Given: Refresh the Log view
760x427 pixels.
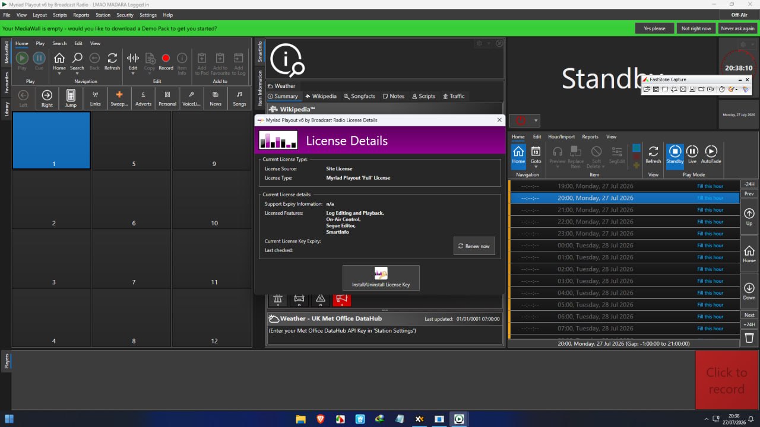Looking at the screenshot, I should click(653, 155).
